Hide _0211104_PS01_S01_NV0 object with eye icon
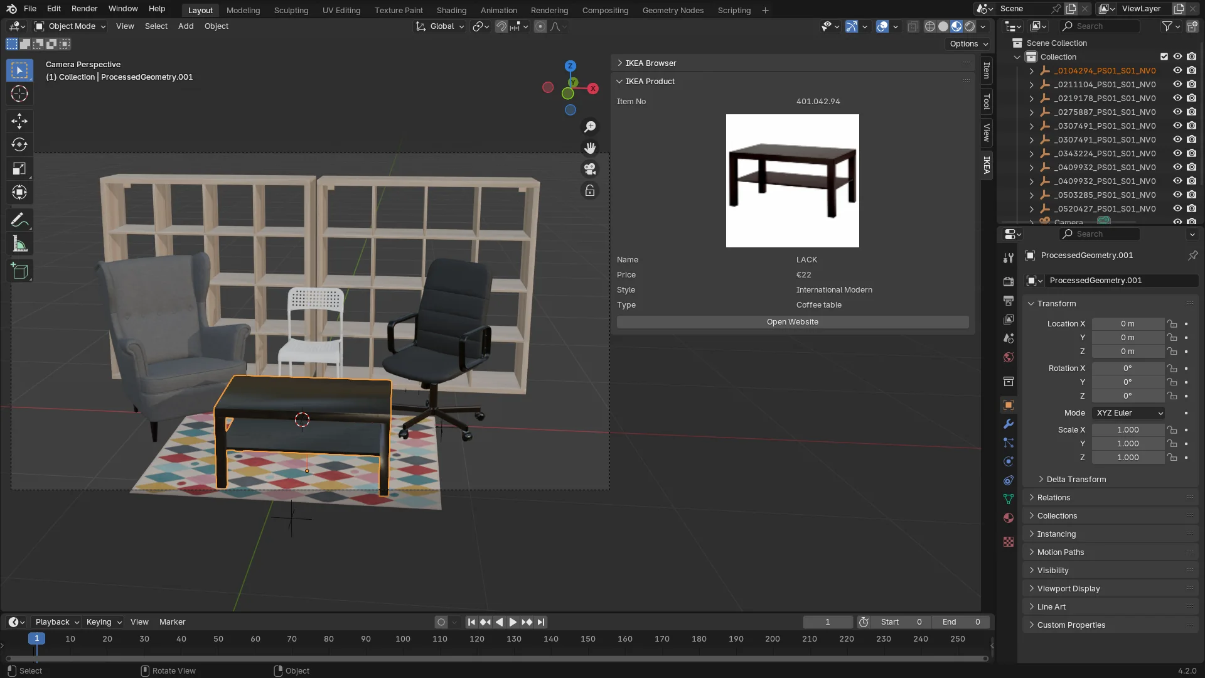 tap(1177, 84)
